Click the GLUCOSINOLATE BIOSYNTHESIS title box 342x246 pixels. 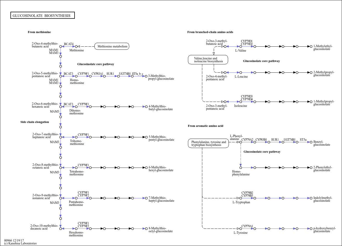tap(42, 16)
